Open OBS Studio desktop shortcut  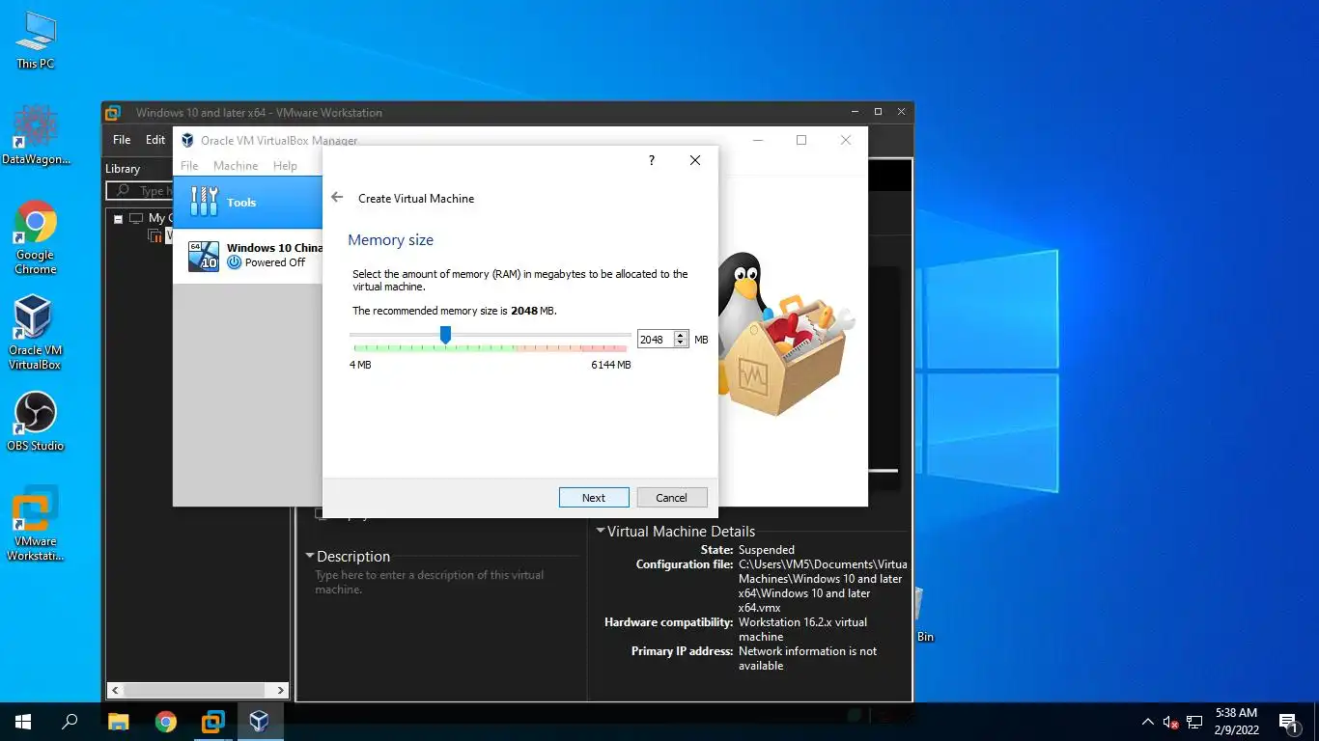(x=36, y=422)
